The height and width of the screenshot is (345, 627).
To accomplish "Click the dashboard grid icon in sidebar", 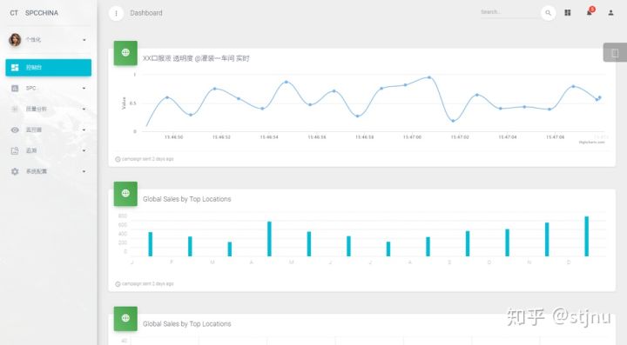I will pyautogui.click(x=15, y=68).
